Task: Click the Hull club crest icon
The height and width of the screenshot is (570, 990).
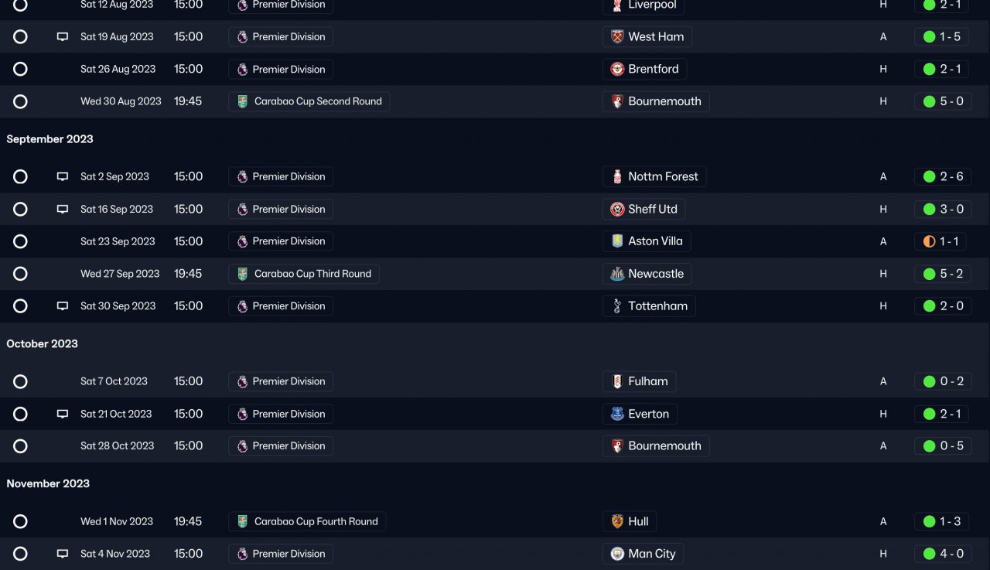Action: [x=617, y=521]
